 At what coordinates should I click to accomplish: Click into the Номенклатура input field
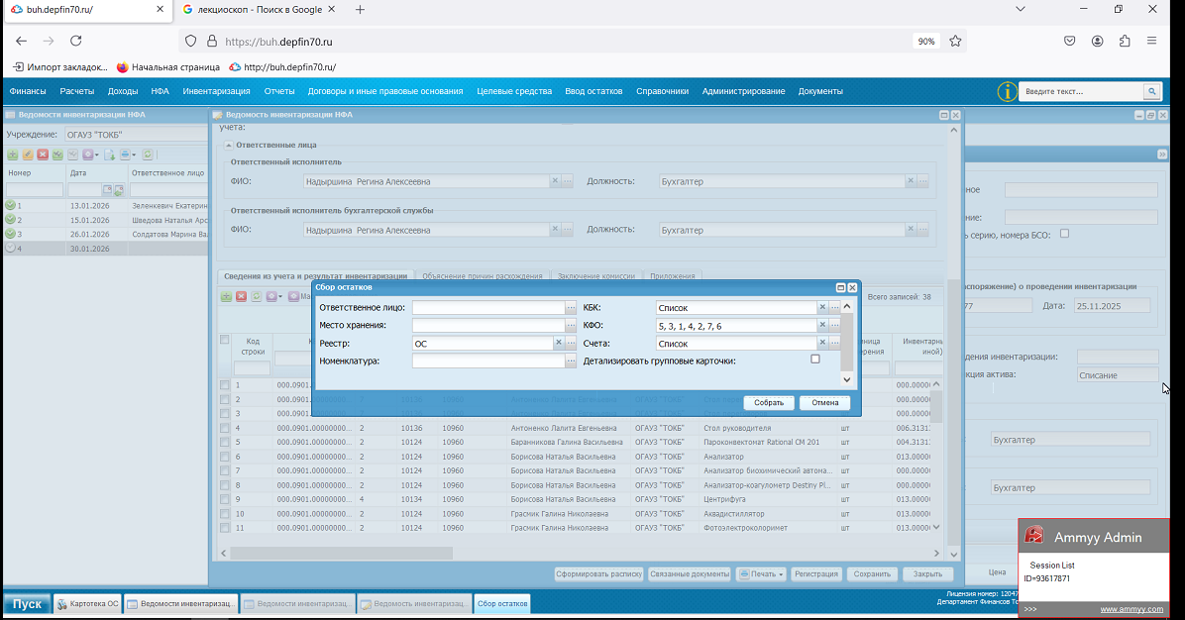click(487, 362)
